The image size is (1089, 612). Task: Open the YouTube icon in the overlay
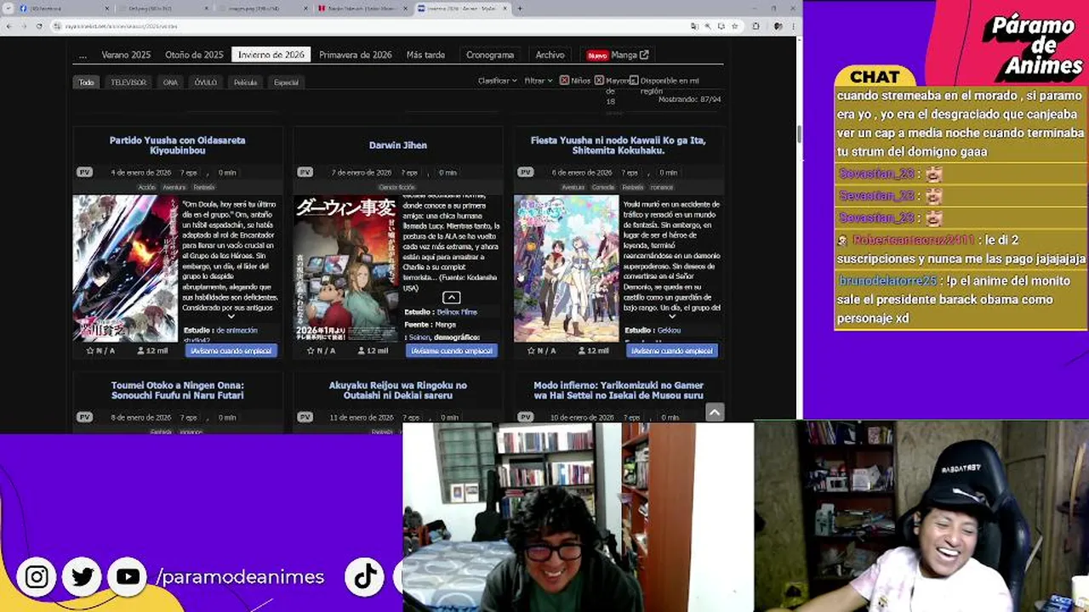click(x=128, y=577)
